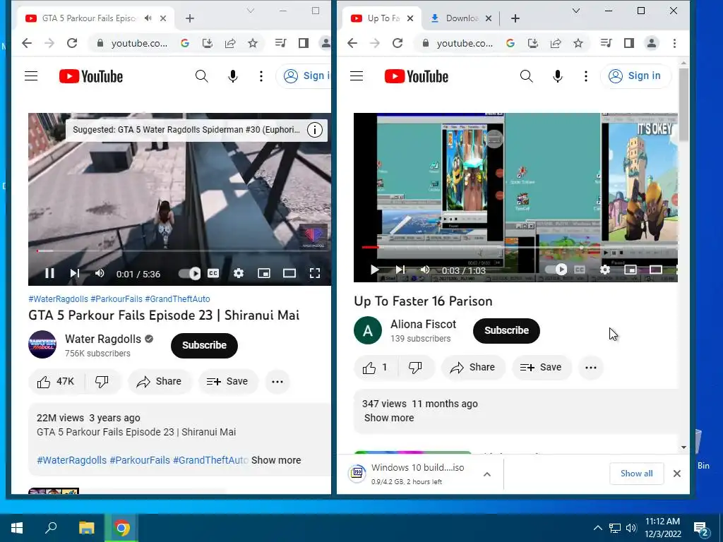Dislike the GTA 5 Parkour Fails video
The image size is (723, 542).
(102, 382)
